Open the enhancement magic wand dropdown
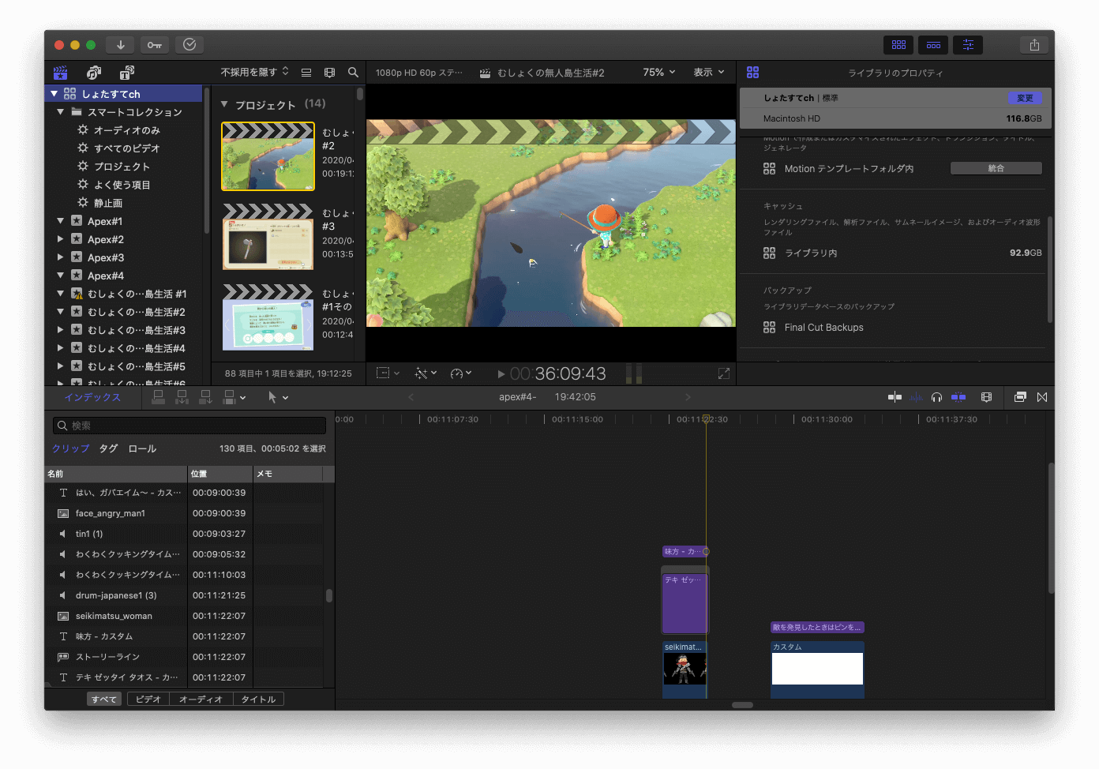This screenshot has height=769, width=1099. point(426,373)
